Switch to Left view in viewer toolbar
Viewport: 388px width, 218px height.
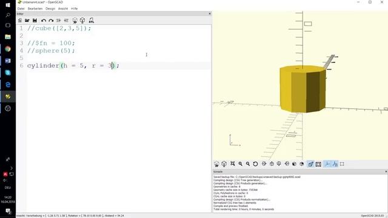(287, 164)
